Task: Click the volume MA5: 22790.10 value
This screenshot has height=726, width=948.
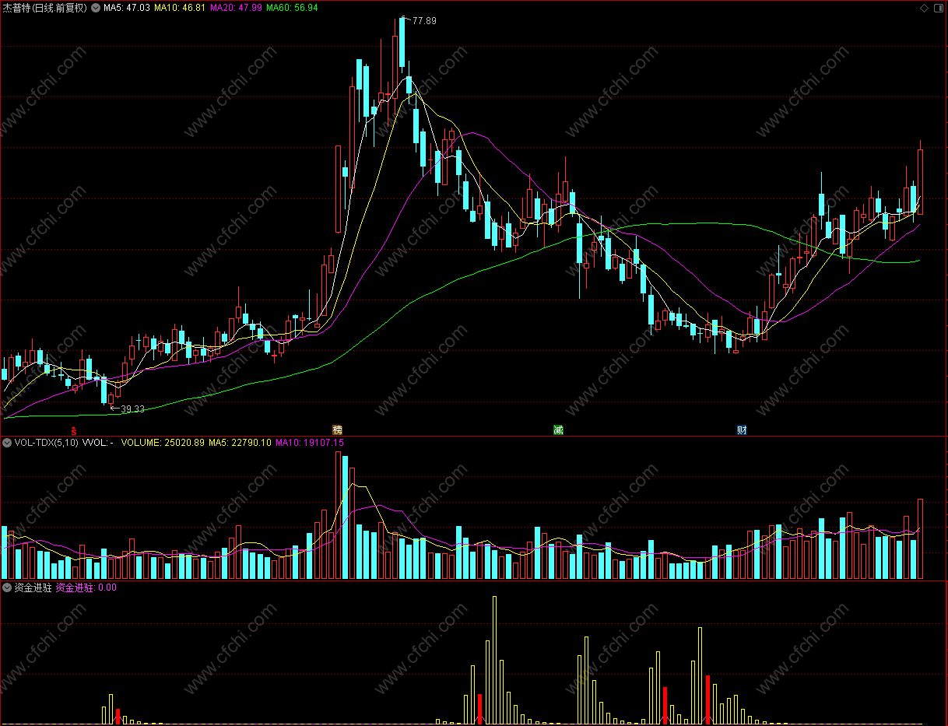Action: 240,443
